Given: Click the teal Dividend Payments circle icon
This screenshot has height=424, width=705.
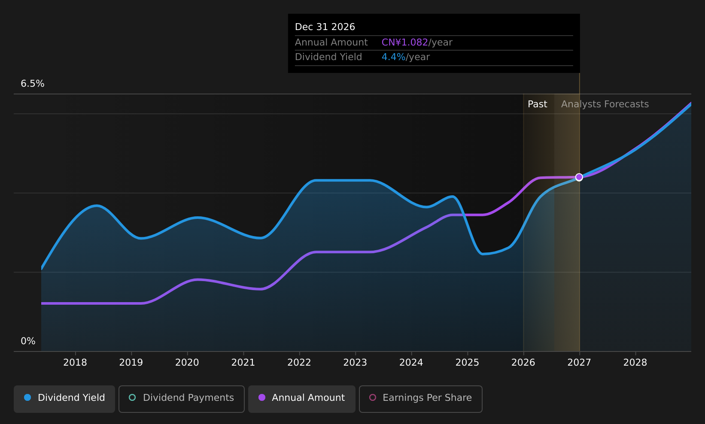Looking at the screenshot, I should pyautogui.click(x=132, y=397).
